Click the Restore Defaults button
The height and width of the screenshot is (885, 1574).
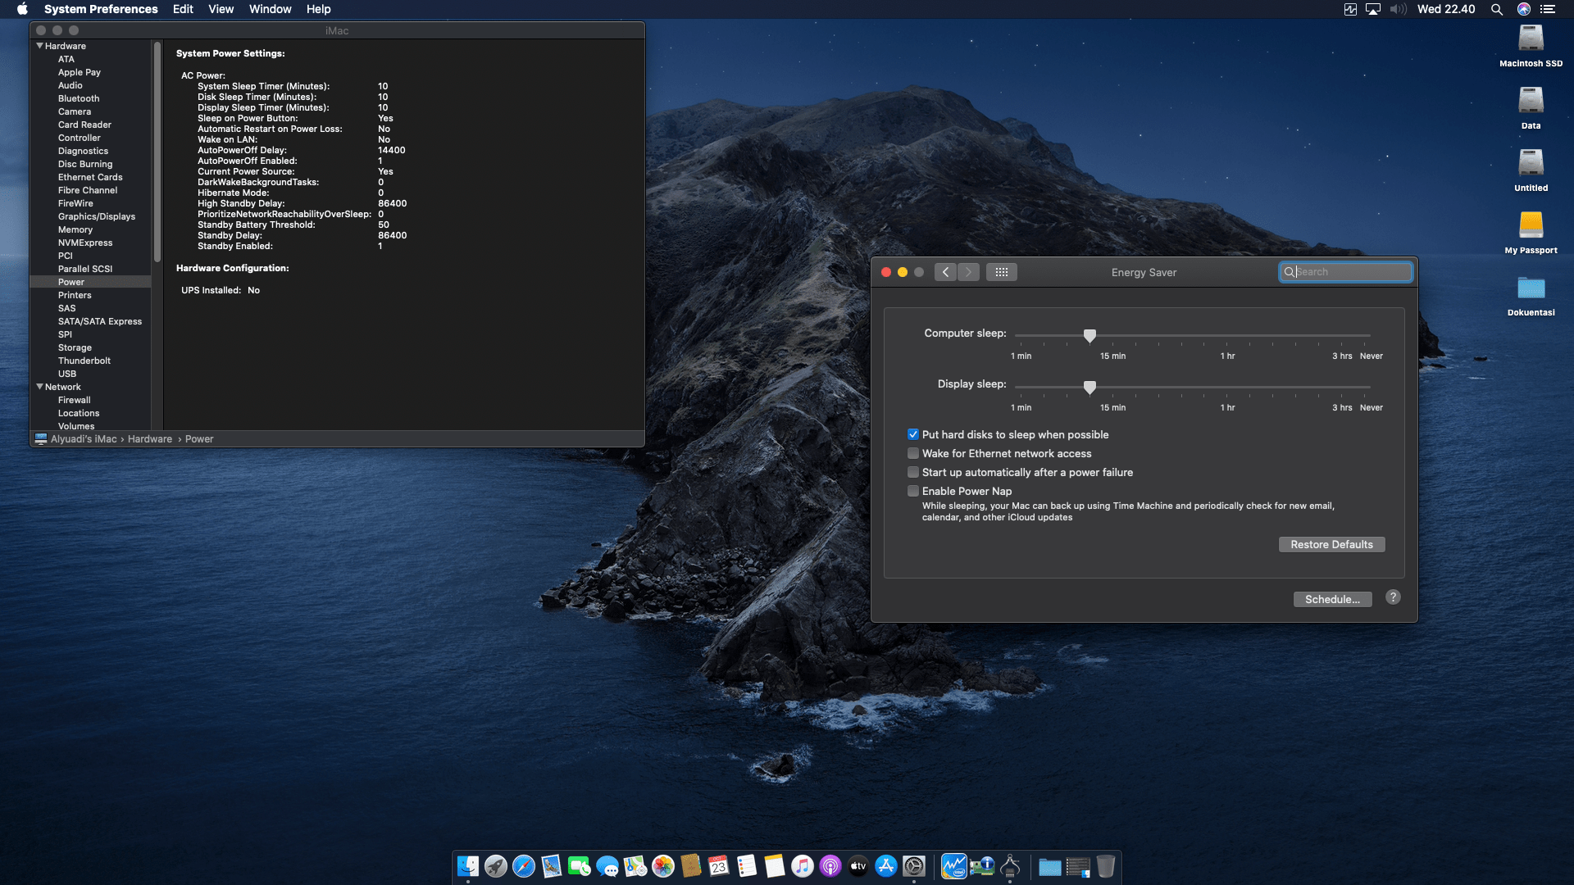1331,544
